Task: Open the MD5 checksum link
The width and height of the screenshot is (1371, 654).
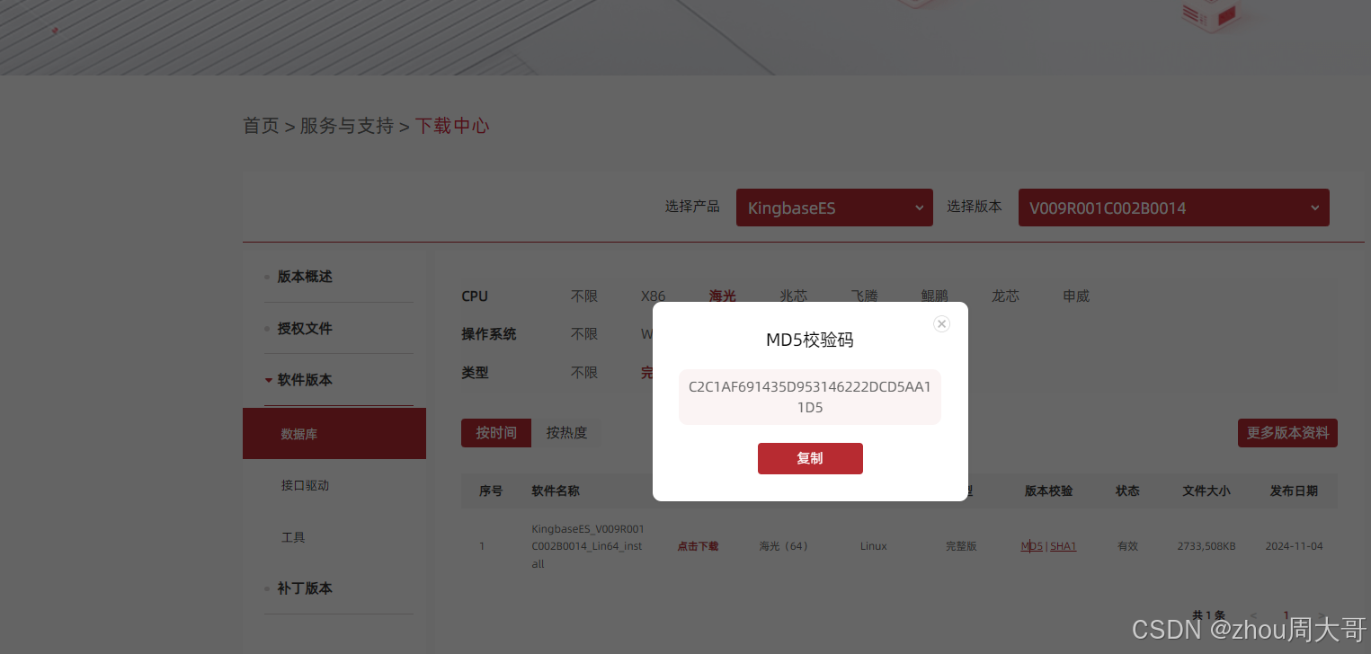Action: [1031, 546]
